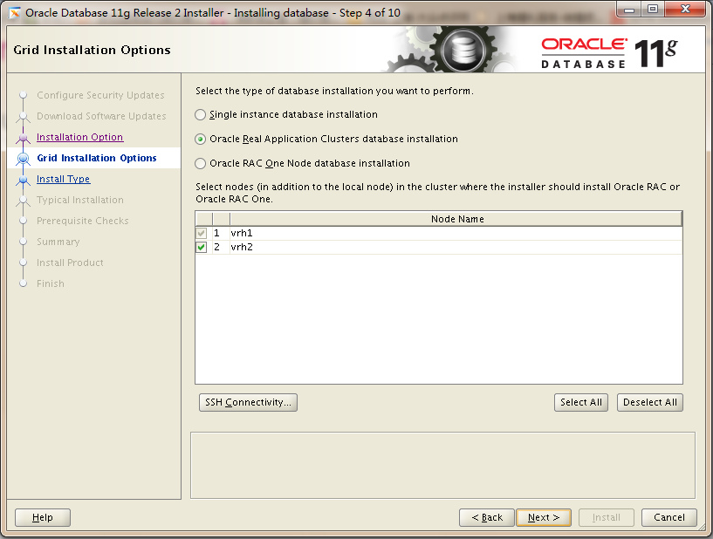Click the Typical Installation step label
This screenshot has height=539, width=713.
pyautogui.click(x=80, y=200)
